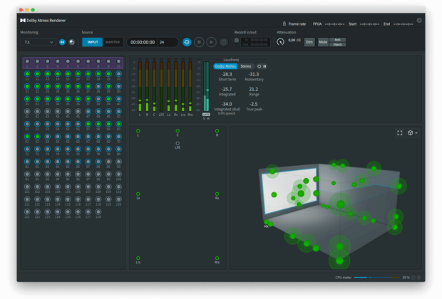Screen dimensions: 442x299
Task: Click the blue sync/loop transport button
Action: point(187,42)
